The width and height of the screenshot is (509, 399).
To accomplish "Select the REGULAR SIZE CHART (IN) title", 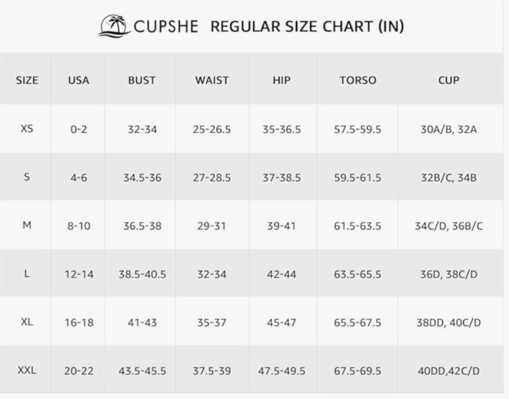I will pos(307,27).
